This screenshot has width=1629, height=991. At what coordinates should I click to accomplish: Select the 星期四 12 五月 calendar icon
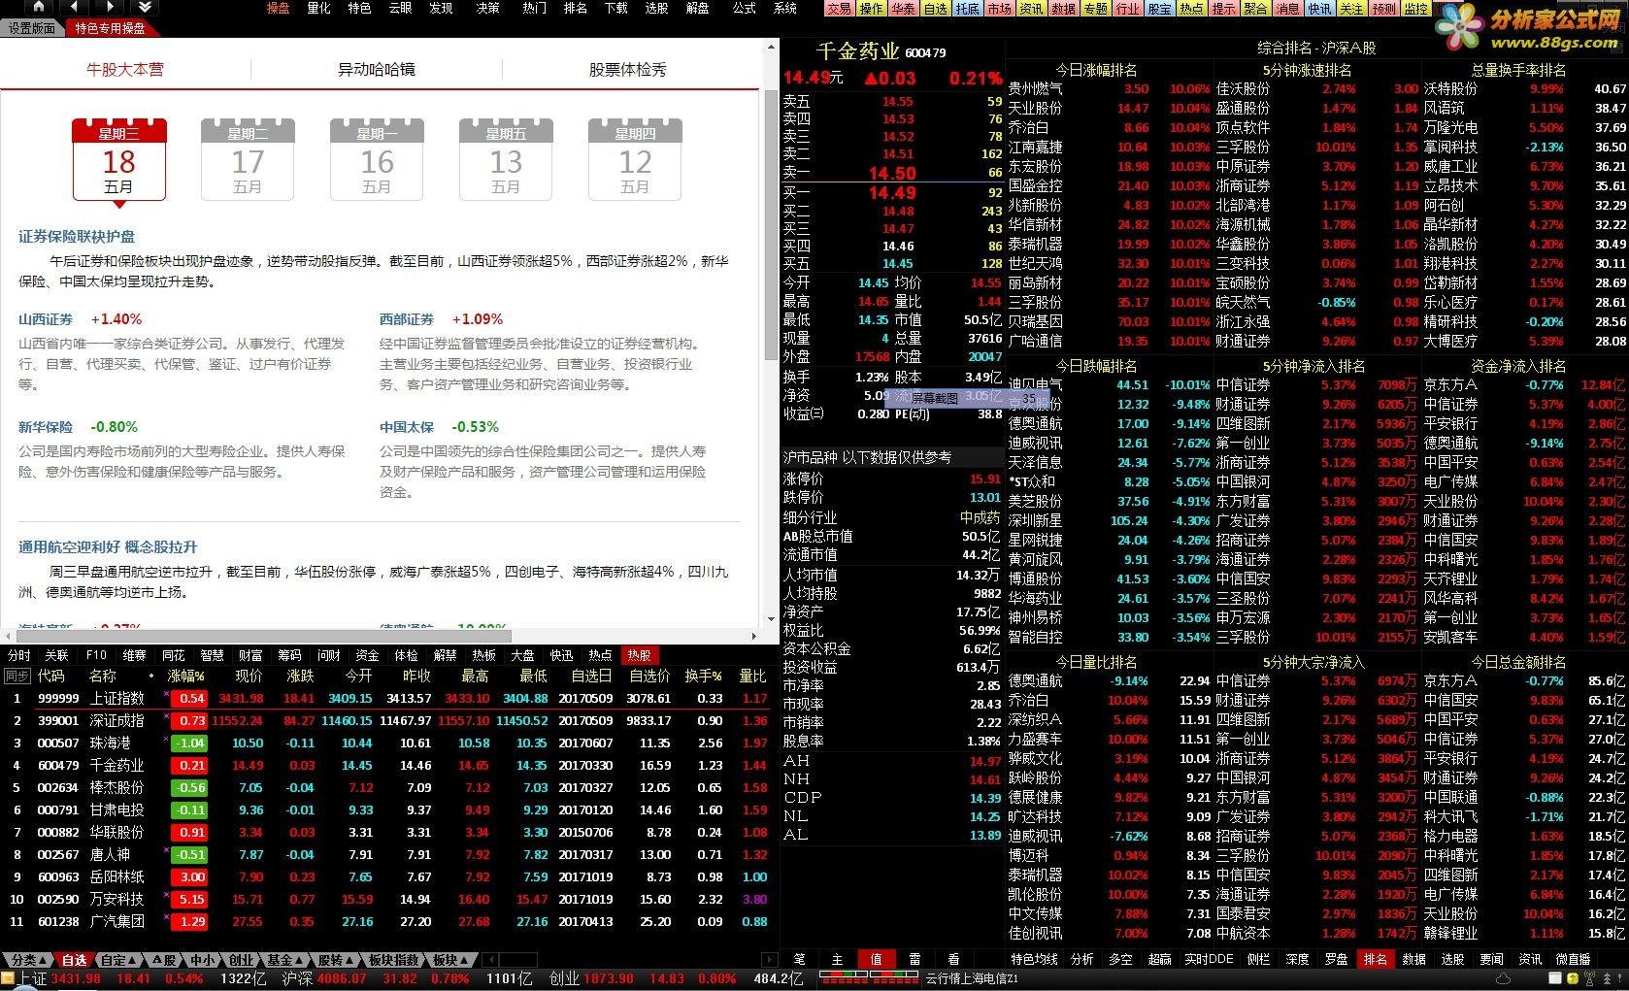click(635, 159)
